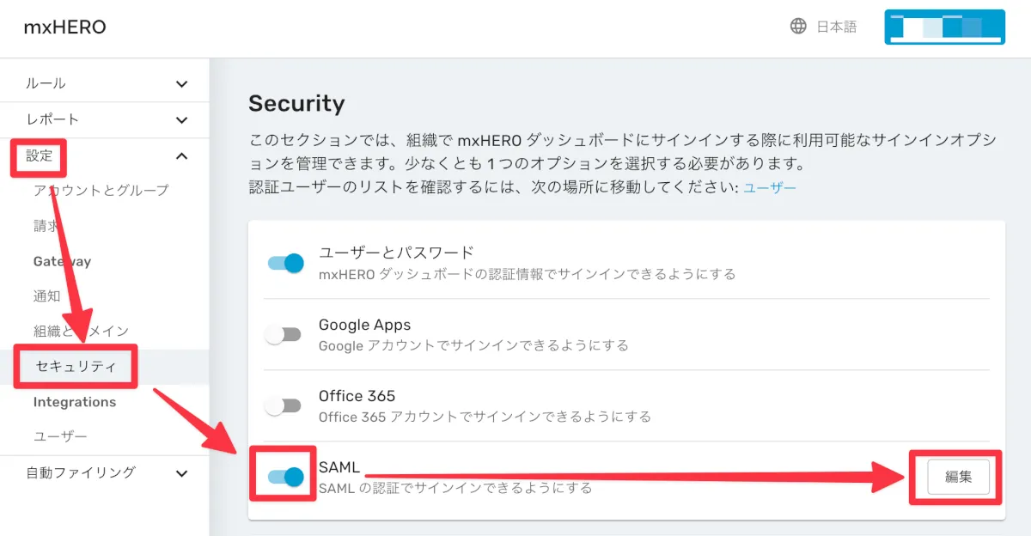Enable the Google Apps sign-in toggle
This screenshot has width=1031, height=536.
click(x=283, y=335)
